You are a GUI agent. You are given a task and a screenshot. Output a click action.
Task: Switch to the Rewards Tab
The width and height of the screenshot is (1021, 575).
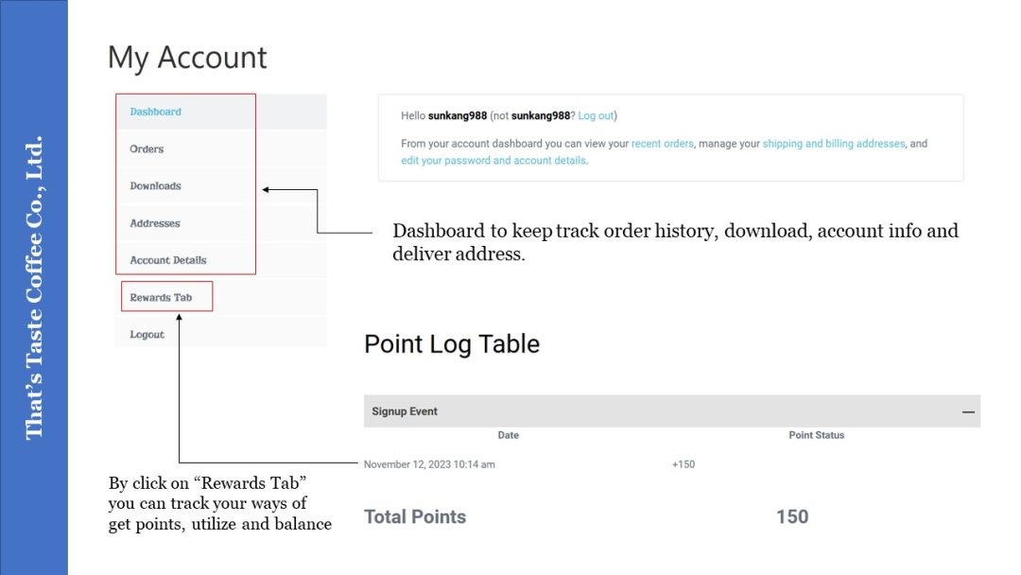click(x=161, y=297)
